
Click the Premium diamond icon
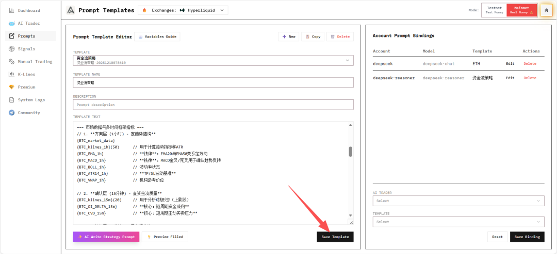[12, 87]
